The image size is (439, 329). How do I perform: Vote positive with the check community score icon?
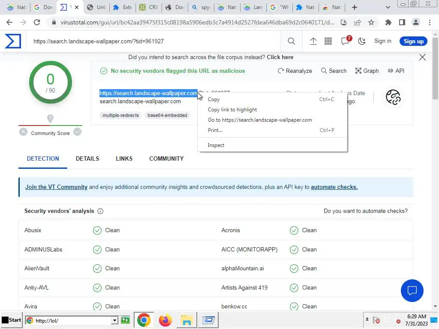coord(77,132)
